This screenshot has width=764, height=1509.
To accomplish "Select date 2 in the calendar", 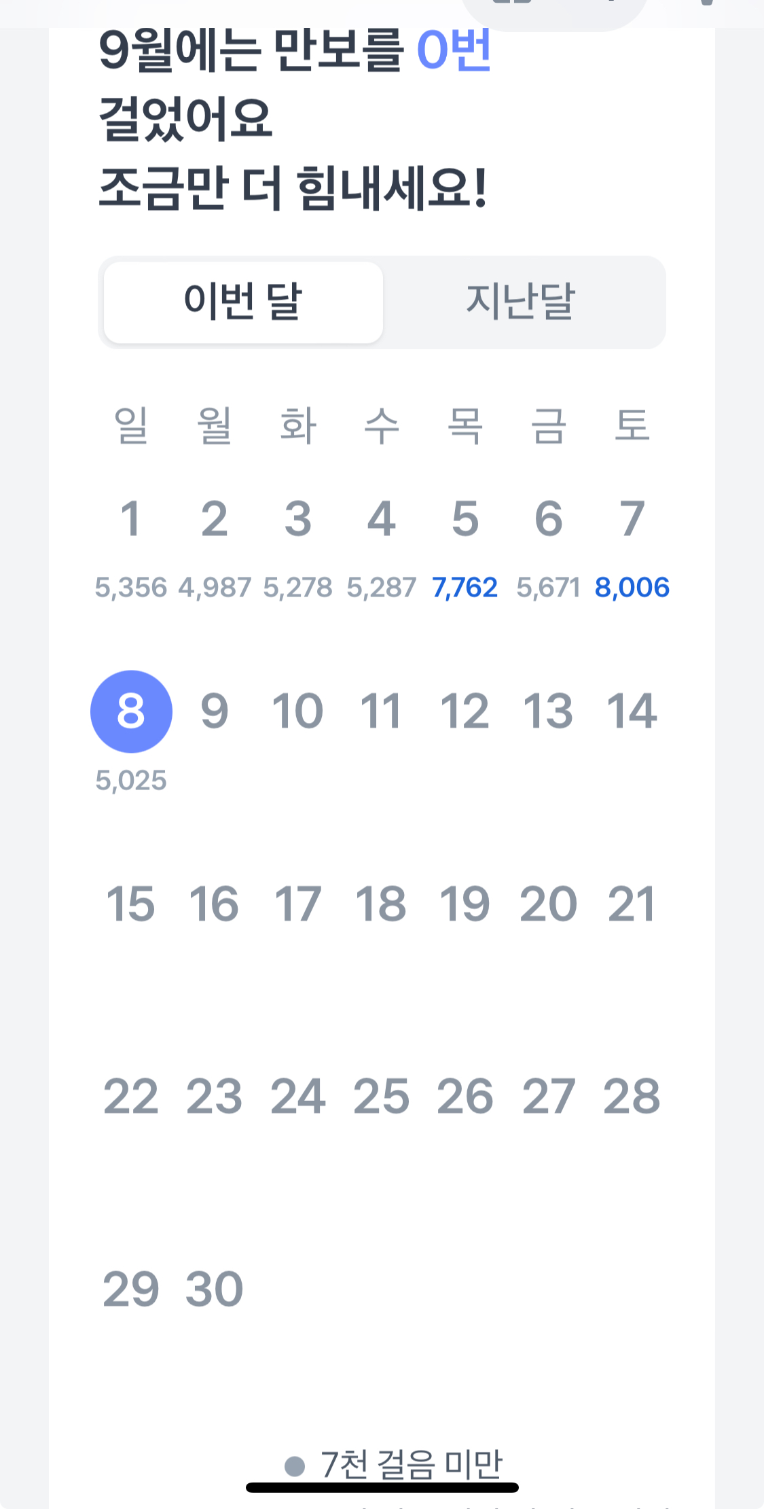I will (214, 520).
